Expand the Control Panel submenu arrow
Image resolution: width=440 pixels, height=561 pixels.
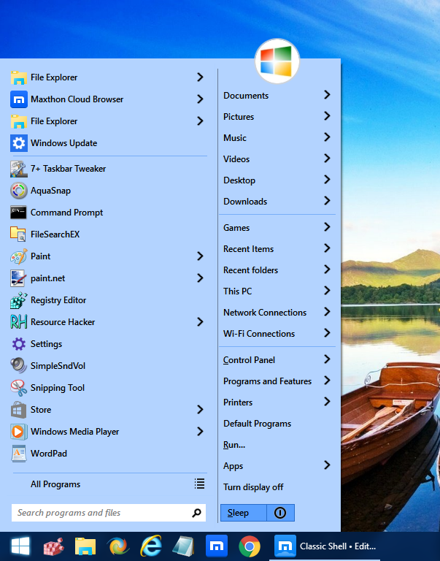[327, 359]
